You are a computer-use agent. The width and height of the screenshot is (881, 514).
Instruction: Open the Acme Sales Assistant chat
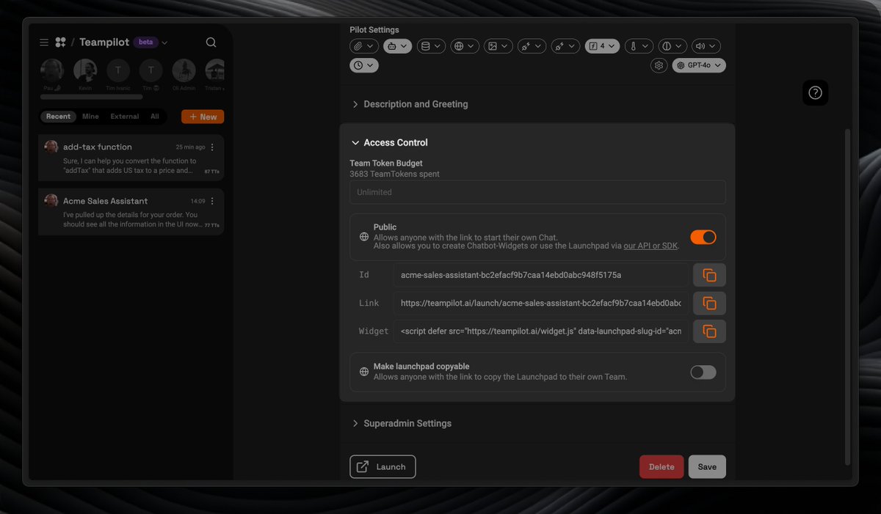click(x=131, y=212)
